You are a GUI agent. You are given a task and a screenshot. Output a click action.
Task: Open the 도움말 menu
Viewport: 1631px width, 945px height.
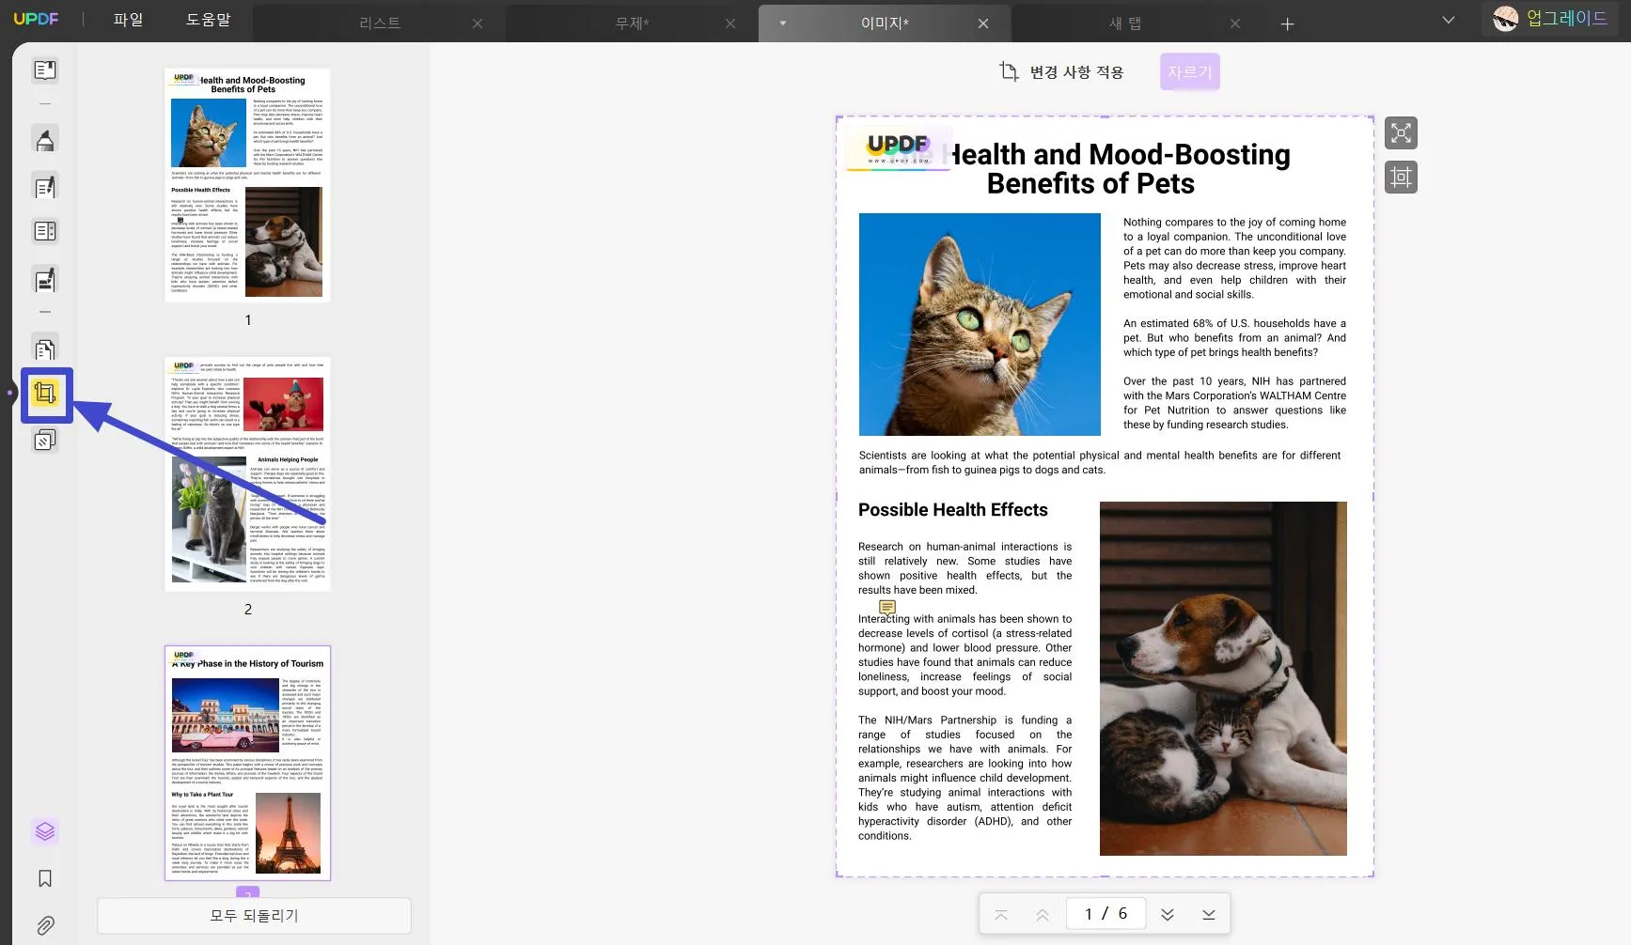click(208, 19)
